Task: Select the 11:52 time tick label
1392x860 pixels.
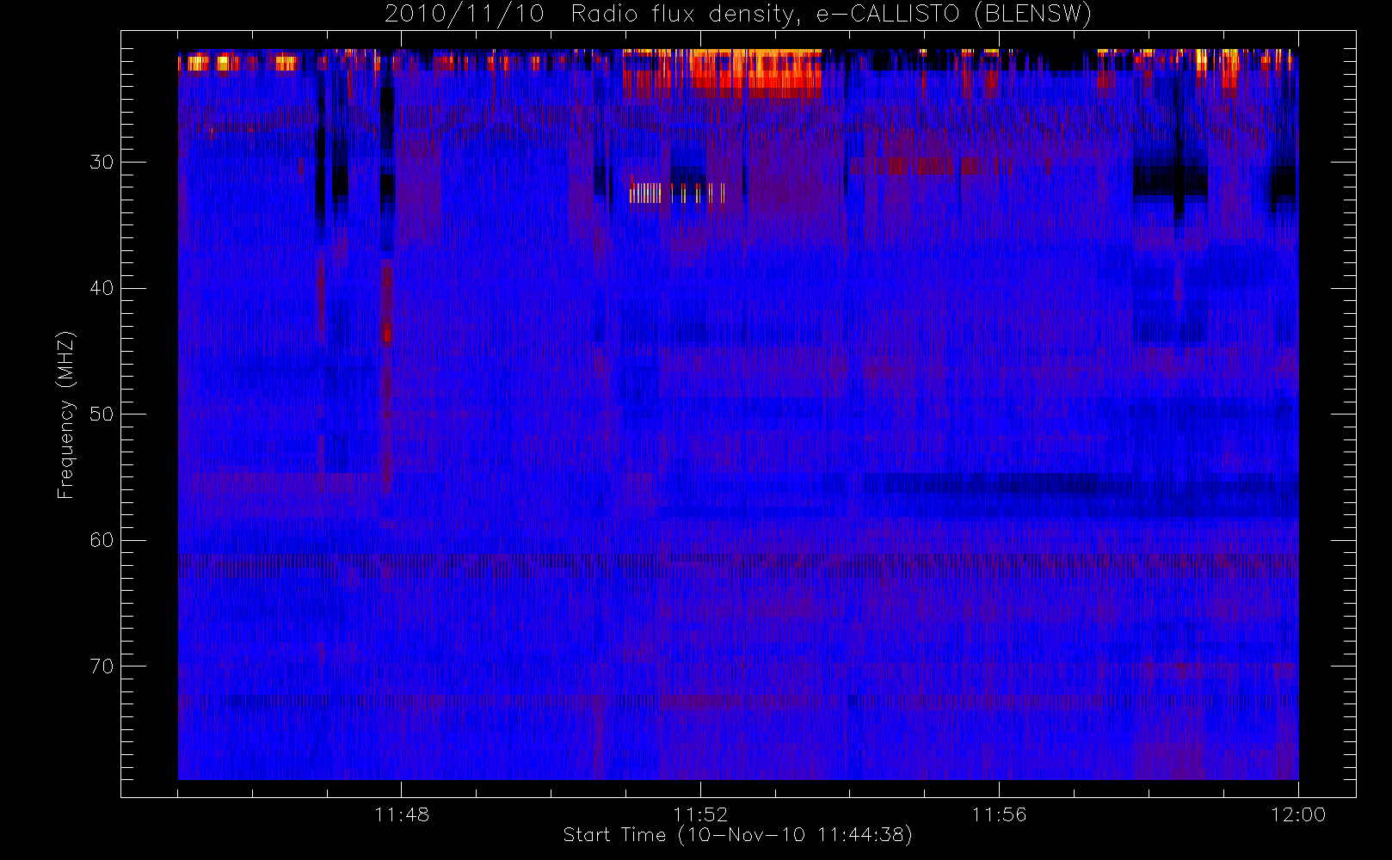Action: point(700,814)
